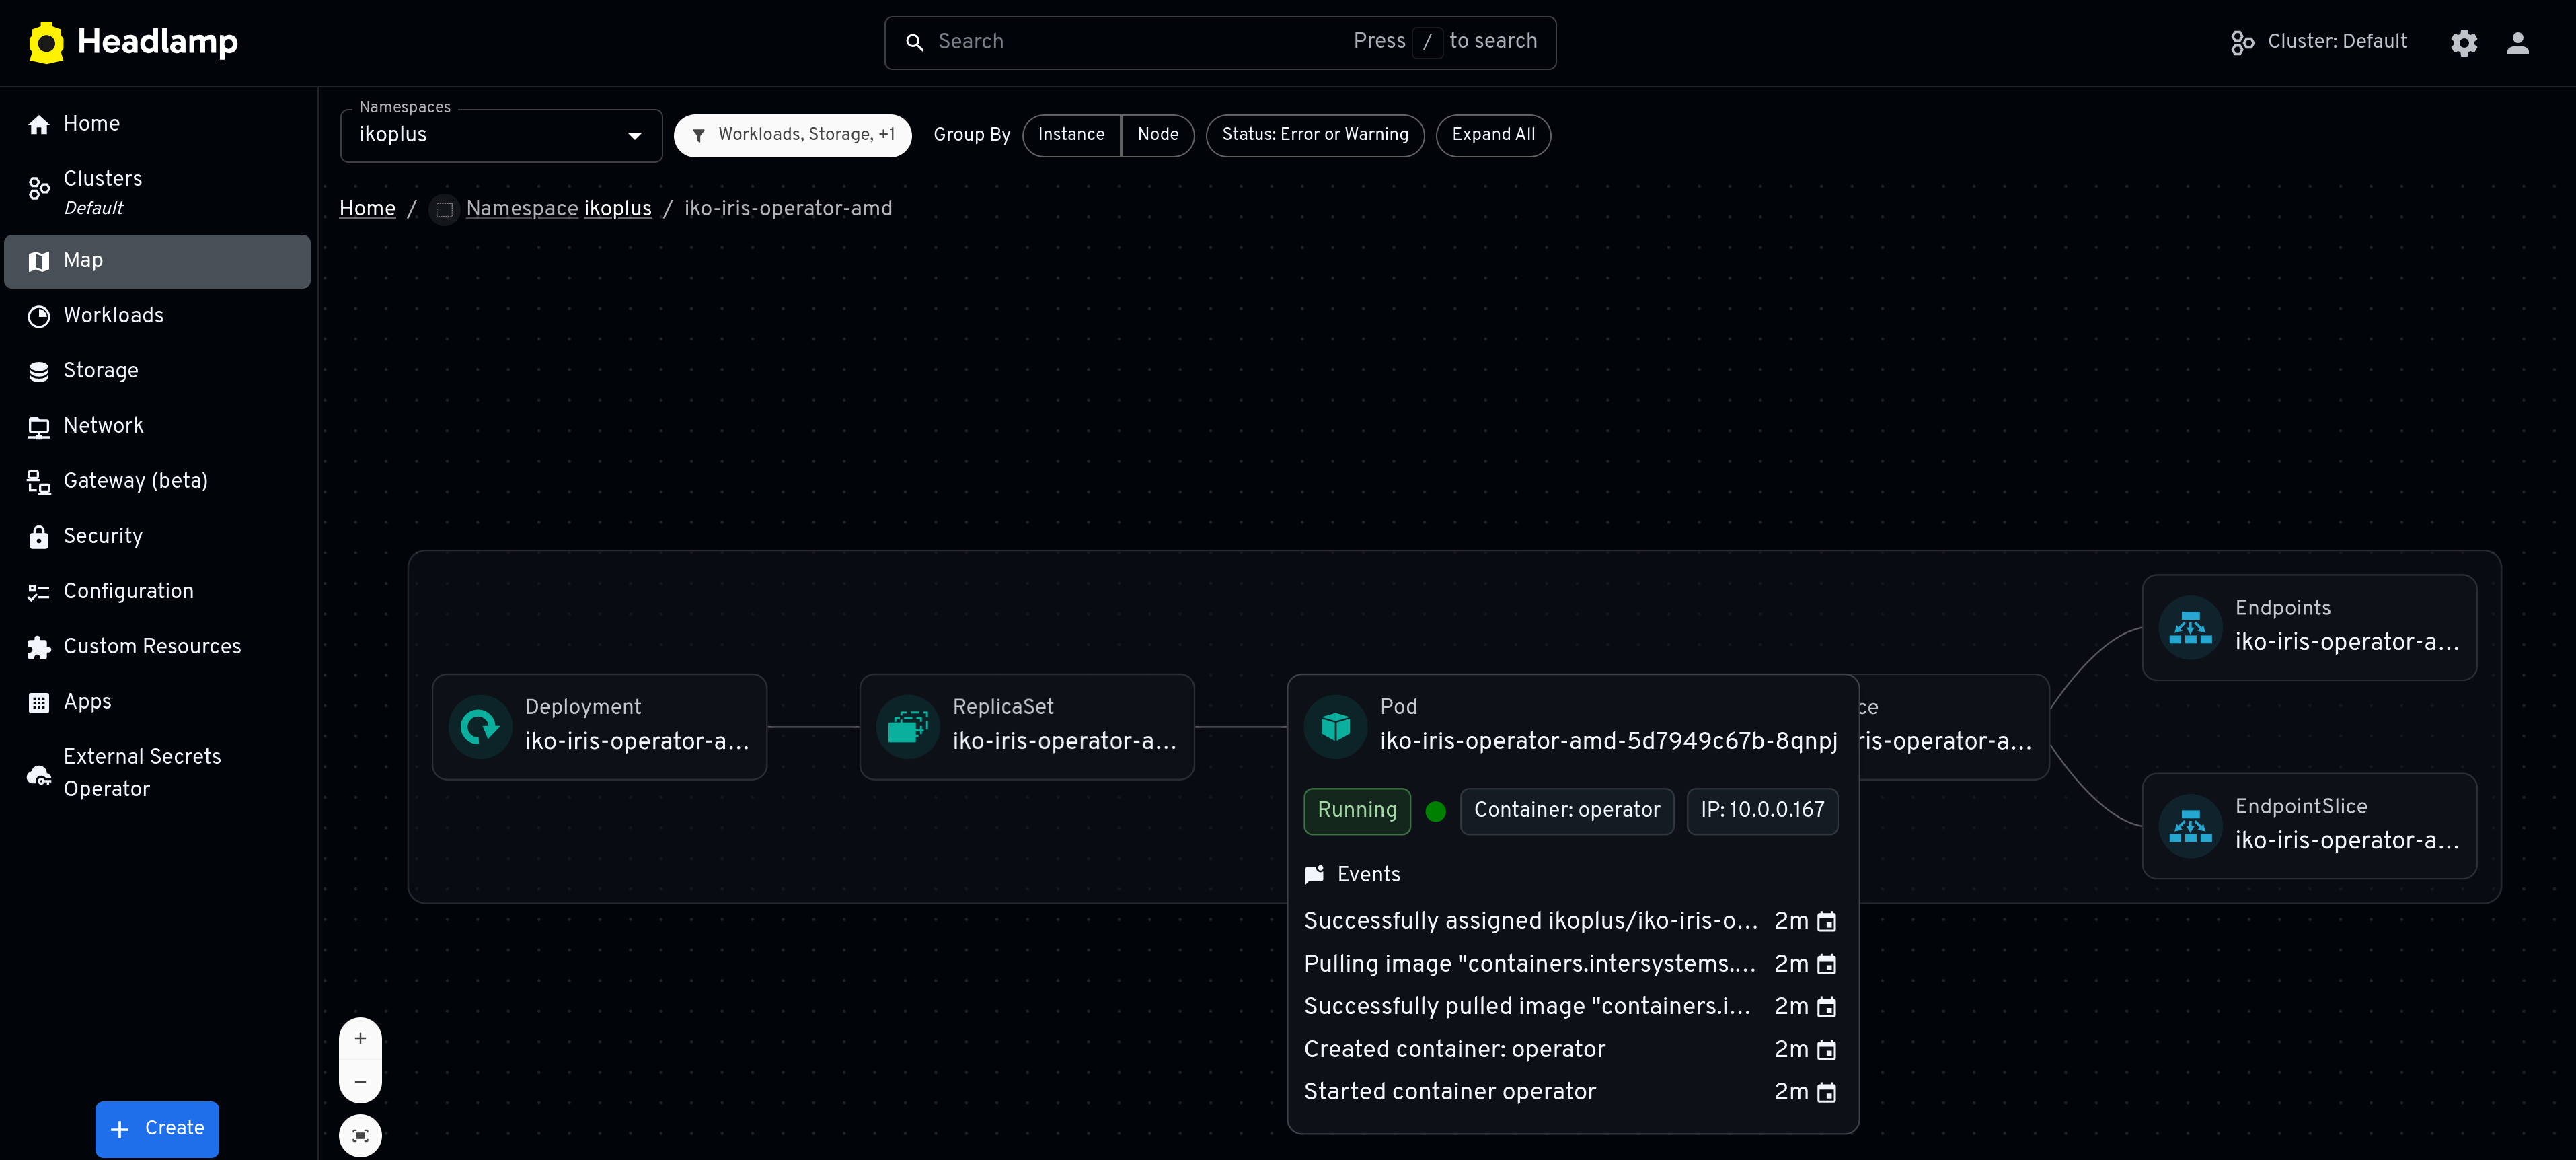This screenshot has height=1160, width=2576.
Task: Click the blue Create button
Action: pos(157,1128)
